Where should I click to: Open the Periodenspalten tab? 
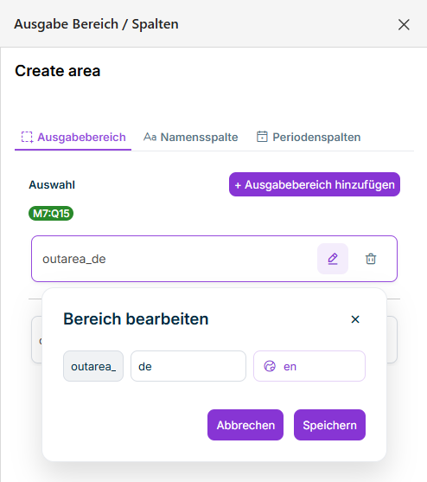tap(309, 137)
